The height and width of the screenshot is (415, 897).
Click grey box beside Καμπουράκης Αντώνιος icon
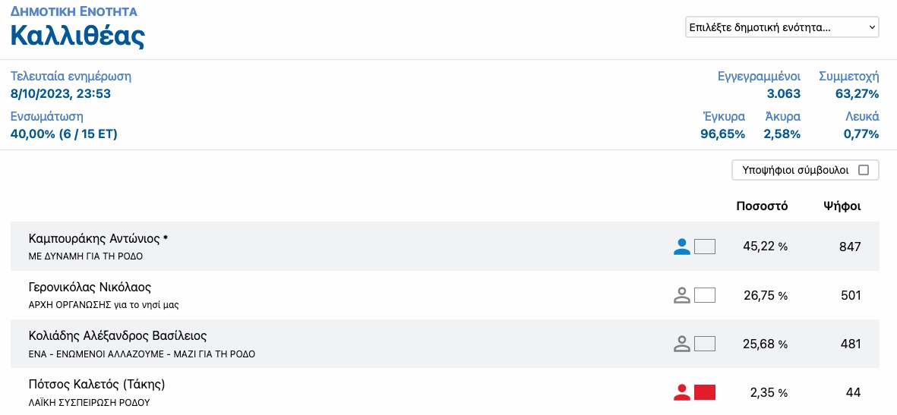click(705, 247)
